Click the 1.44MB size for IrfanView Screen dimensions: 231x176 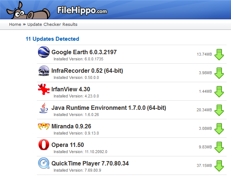coord(205,91)
